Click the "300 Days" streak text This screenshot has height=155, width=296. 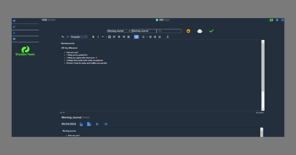coord(164,20)
